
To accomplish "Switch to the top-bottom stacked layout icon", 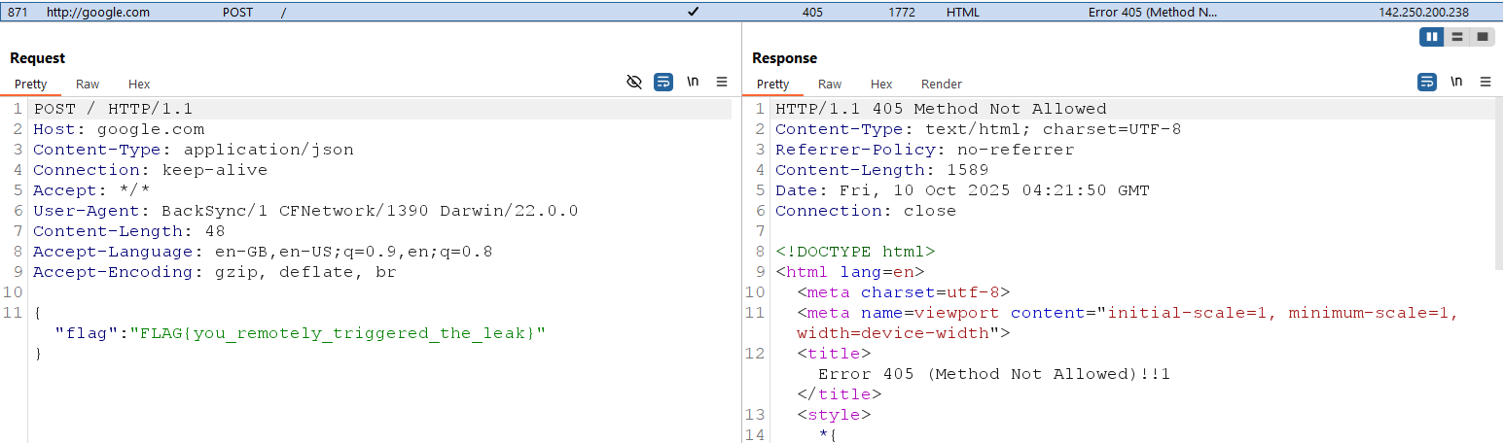I will click(1456, 37).
